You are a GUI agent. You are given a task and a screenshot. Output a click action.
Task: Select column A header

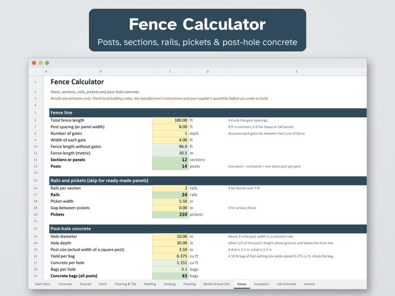point(46,72)
